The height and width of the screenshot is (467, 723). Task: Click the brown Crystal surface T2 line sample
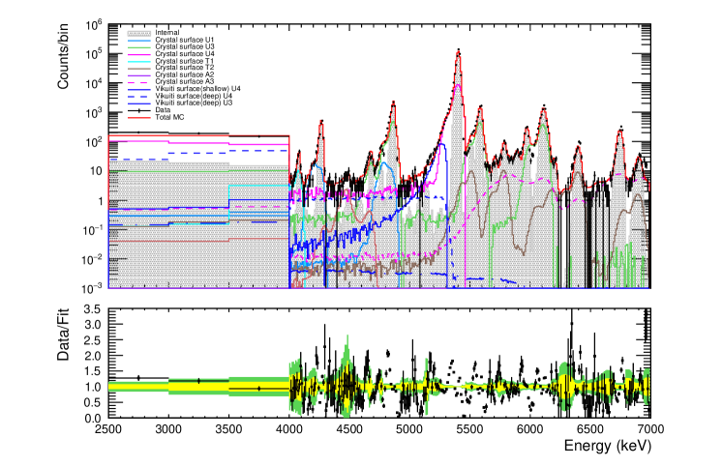[138, 68]
